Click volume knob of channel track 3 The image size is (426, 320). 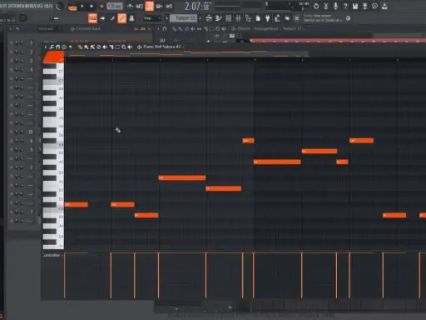[21, 61]
